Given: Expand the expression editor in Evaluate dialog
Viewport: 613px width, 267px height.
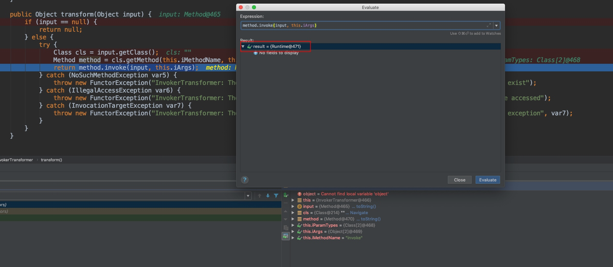Looking at the screenshot, I should coord(488,25).
